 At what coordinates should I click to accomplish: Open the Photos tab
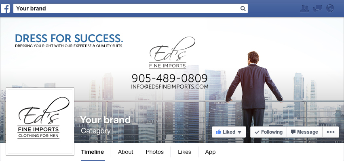click(155, 152)
